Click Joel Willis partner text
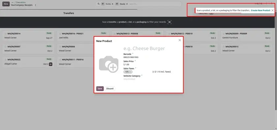 pyautogui.click(x=64, y=38)
